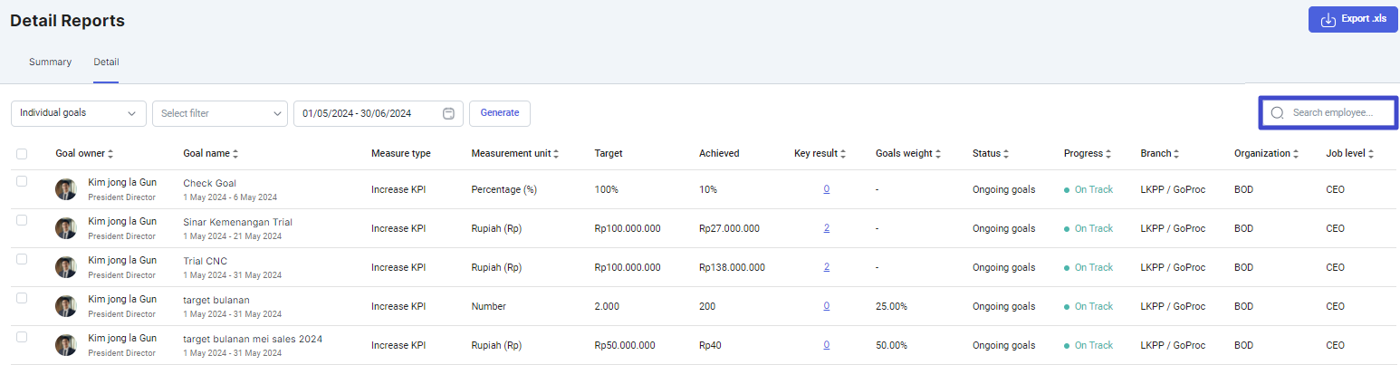The image size is (1400, 365).
Task: Click the calendar icon in date range field
Action: [x=448, y=113]
